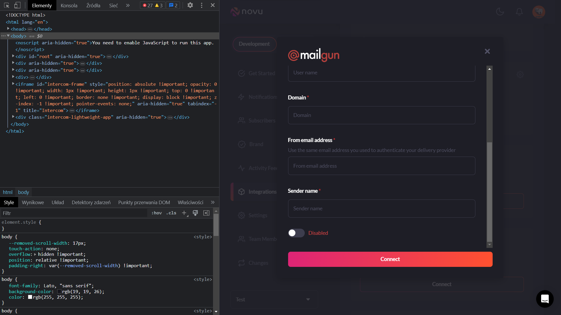Click the Connect button in Mailgun modal
561x315 pixels.
(390, 259)
